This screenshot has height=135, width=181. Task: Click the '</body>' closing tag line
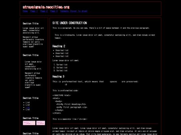[x=59, y=110]
